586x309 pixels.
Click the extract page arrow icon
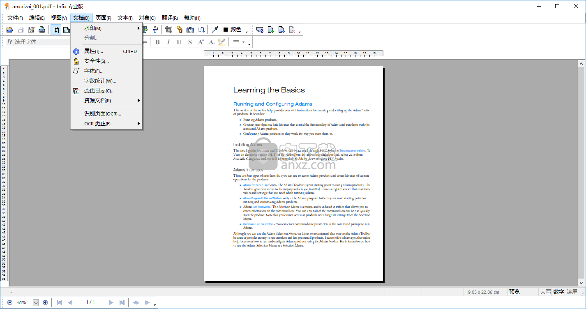point(281,30)
